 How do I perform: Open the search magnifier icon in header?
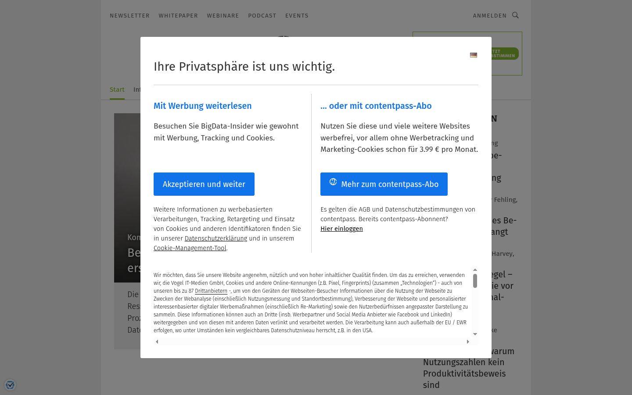coord(516,15)
